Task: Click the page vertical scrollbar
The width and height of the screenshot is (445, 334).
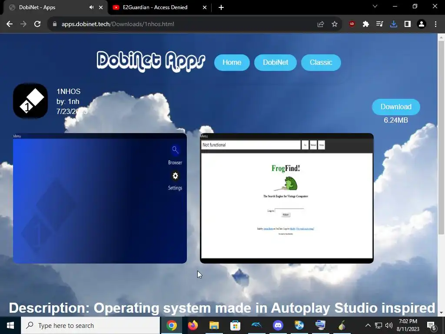Action: 441,138
